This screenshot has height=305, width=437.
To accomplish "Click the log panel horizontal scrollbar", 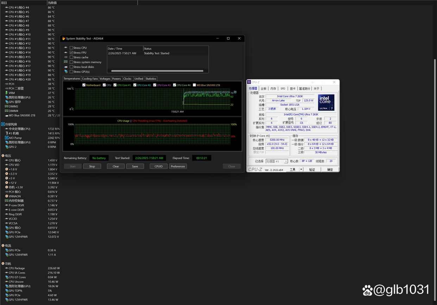I will 157,71.
